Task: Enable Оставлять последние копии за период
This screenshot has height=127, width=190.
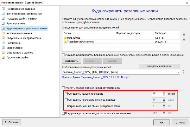Action: tap(66, 100)
